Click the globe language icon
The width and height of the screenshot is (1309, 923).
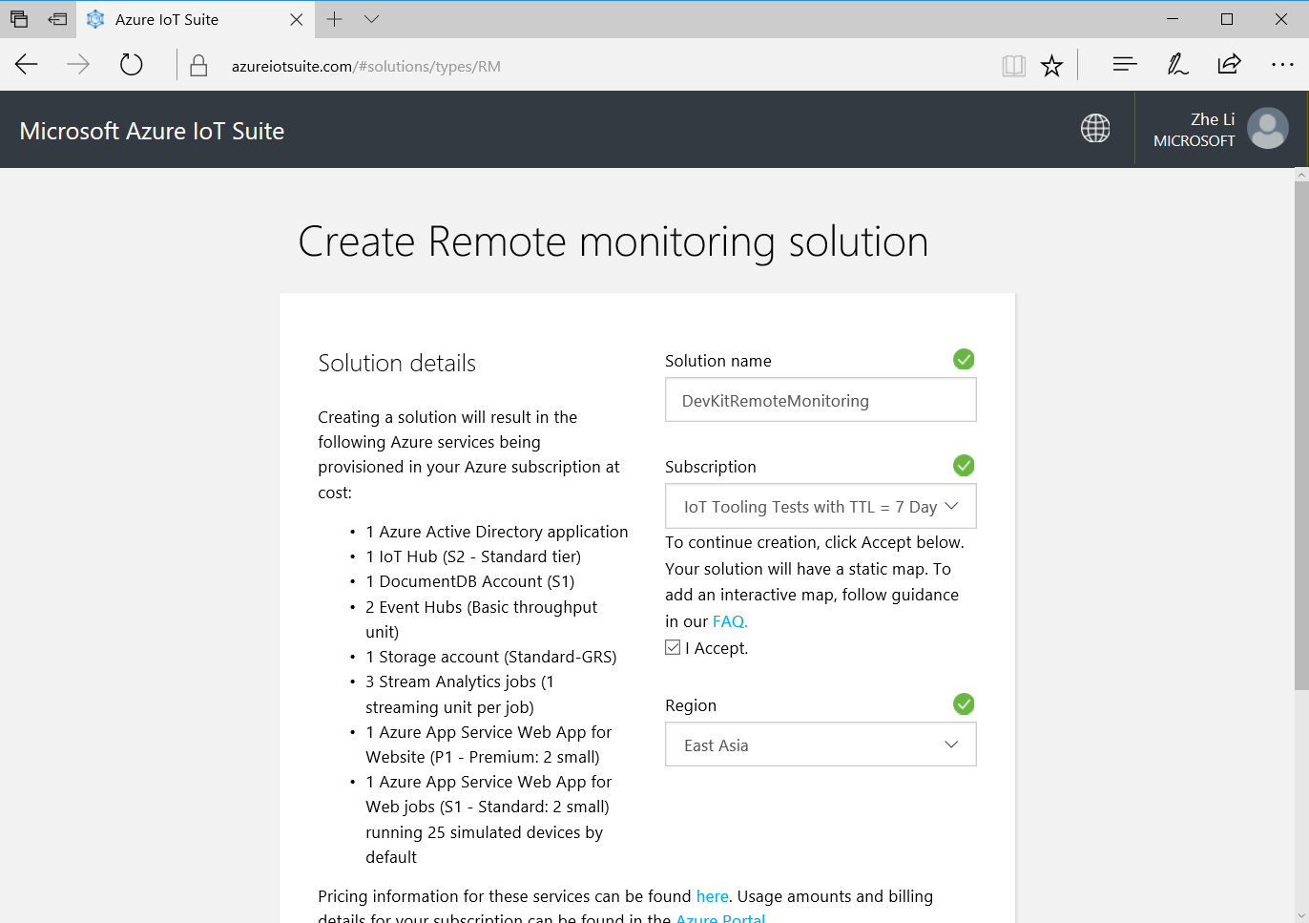[x=1095, y=128]
